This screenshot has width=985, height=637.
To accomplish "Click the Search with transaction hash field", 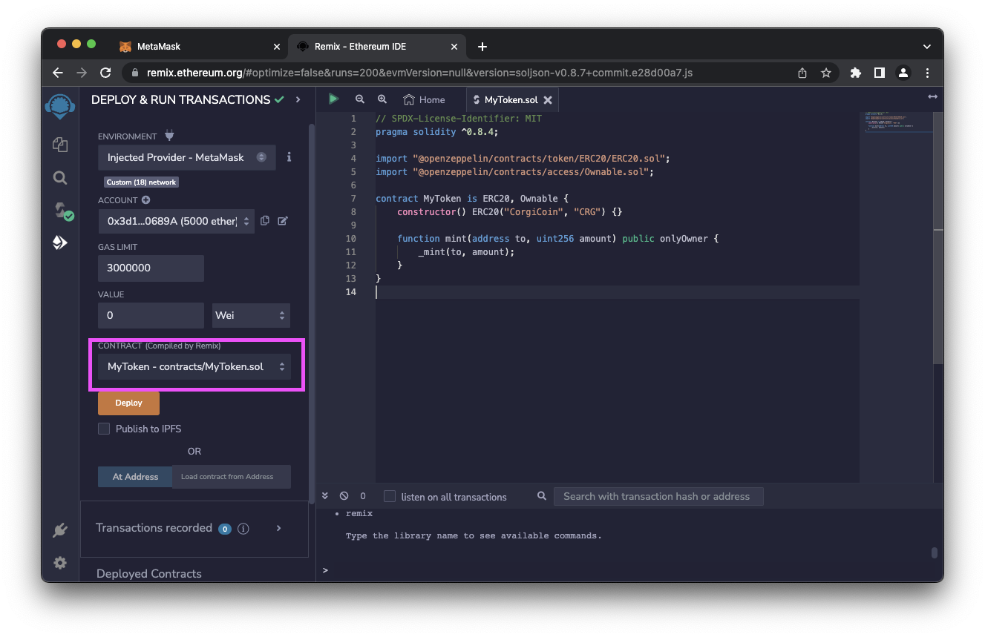I will tap(658, 496).
